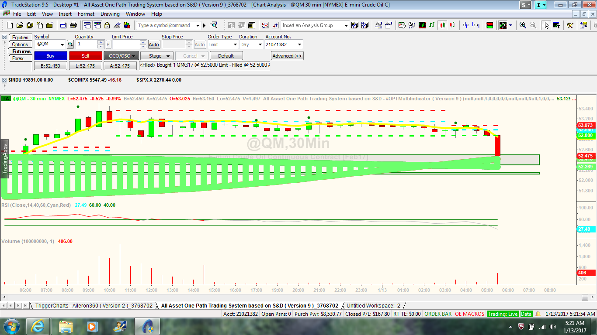Viewport: 597px width, 335px height.
Task: Click the hammer tools icon
Action: point(569,25)
